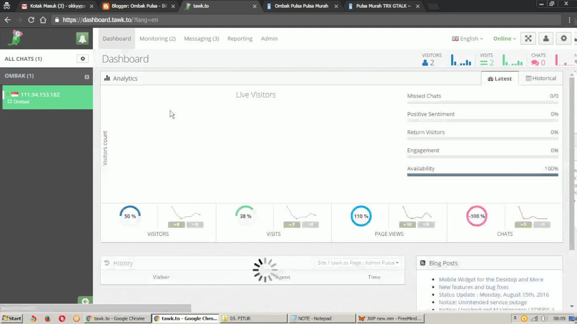
Task: Open the Site/Page history filter dropdown
Action: 358,263
